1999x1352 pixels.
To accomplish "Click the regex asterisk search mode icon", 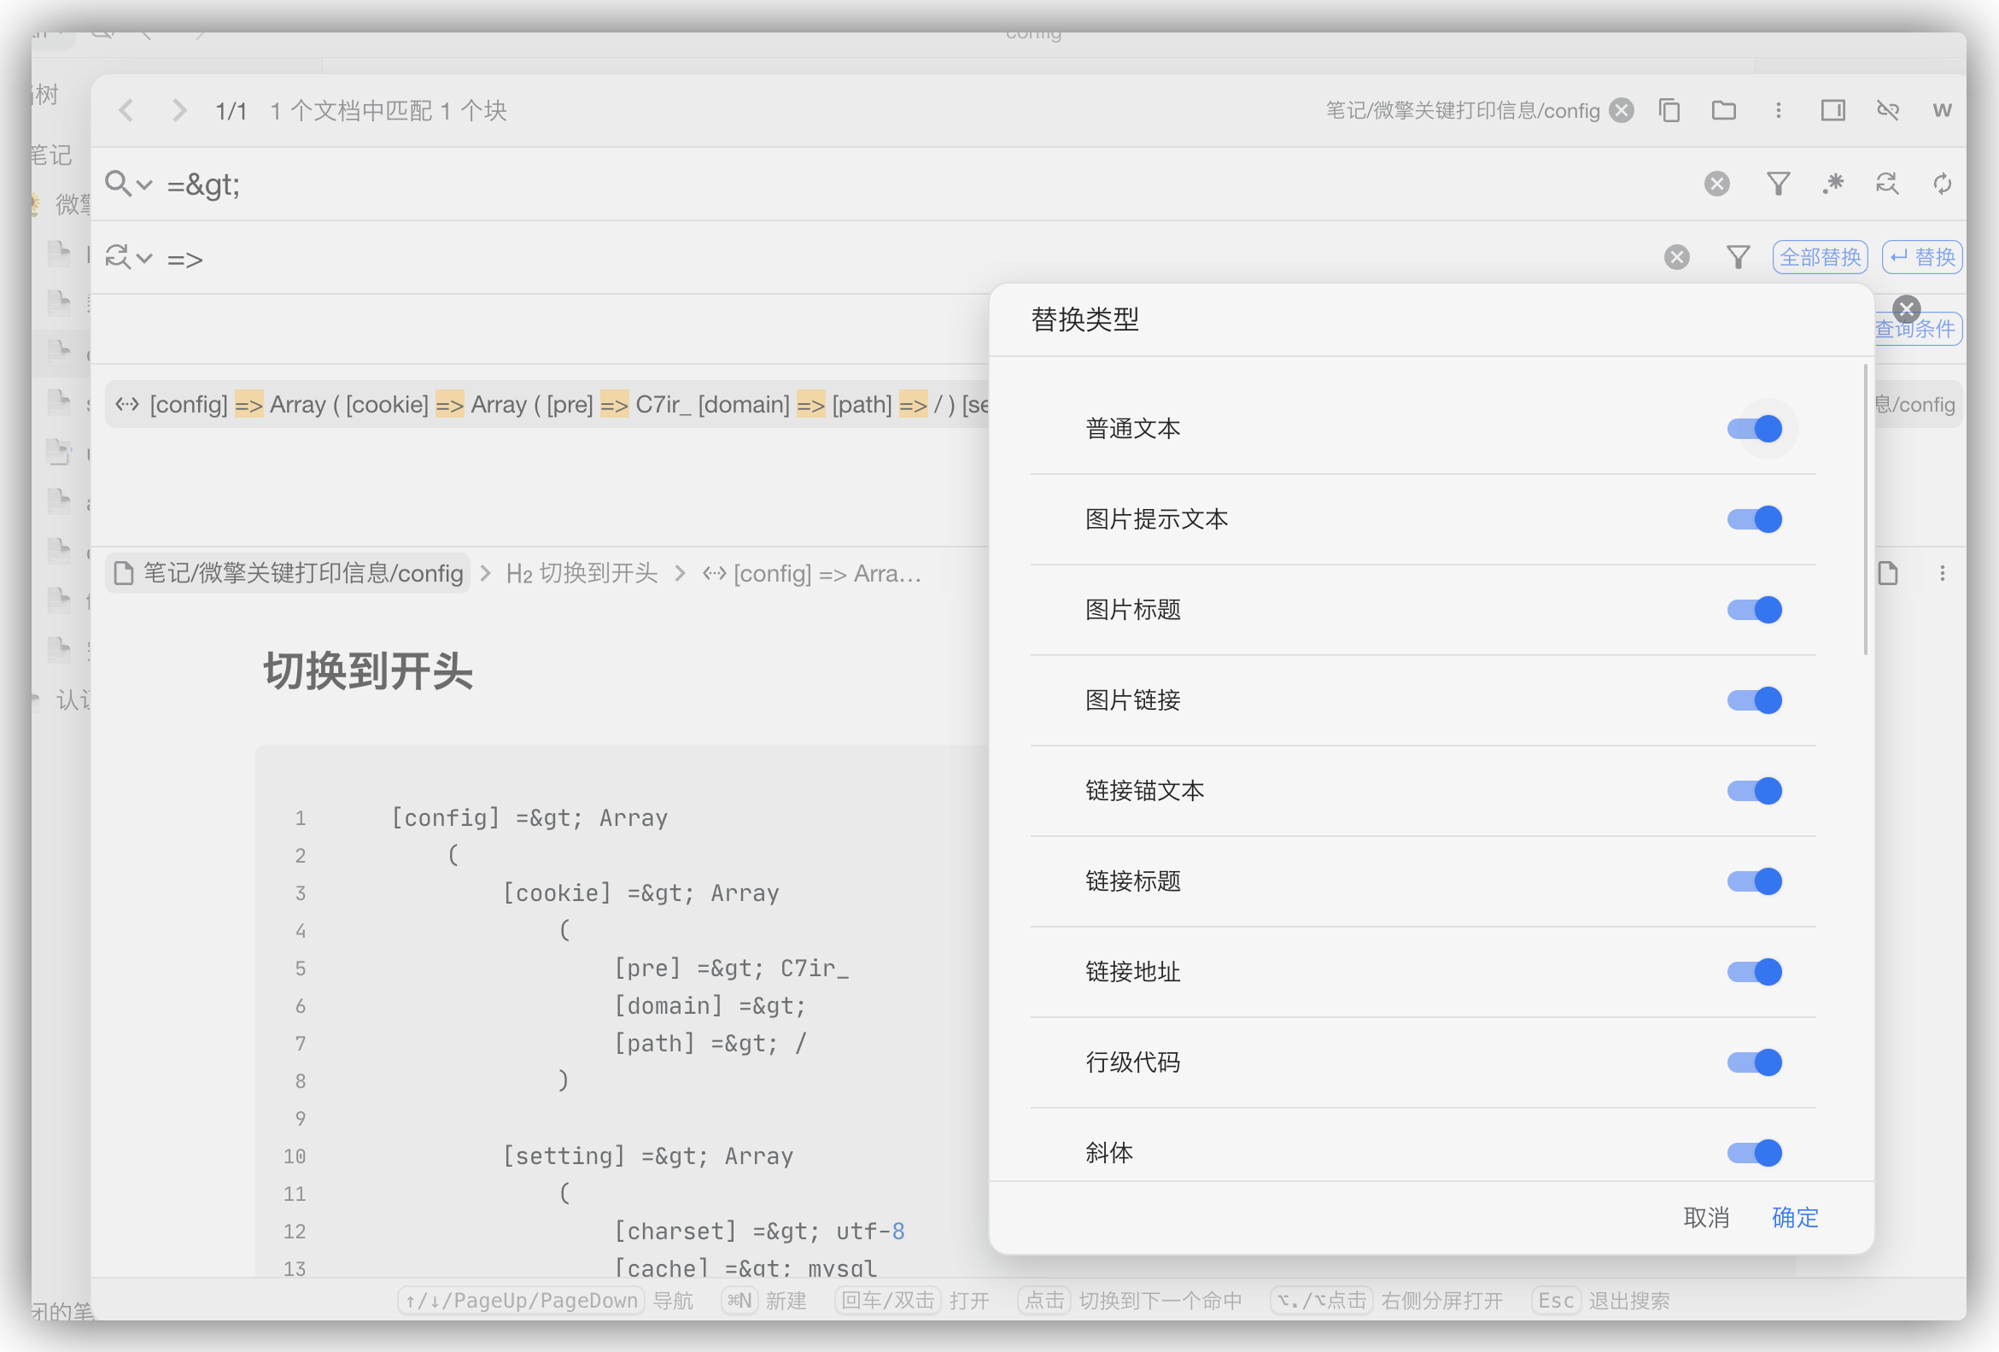I will tap(1832, 183).
